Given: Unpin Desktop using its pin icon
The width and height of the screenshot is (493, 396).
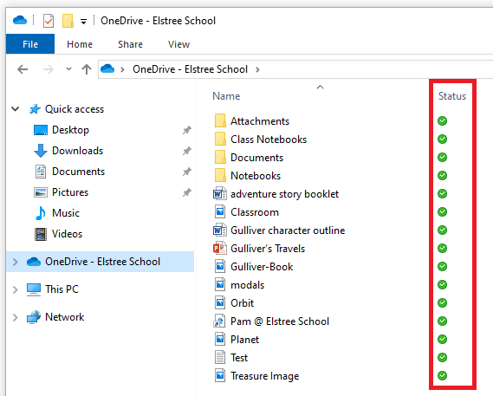Looking at the screenshot, I should click(187, 130).
